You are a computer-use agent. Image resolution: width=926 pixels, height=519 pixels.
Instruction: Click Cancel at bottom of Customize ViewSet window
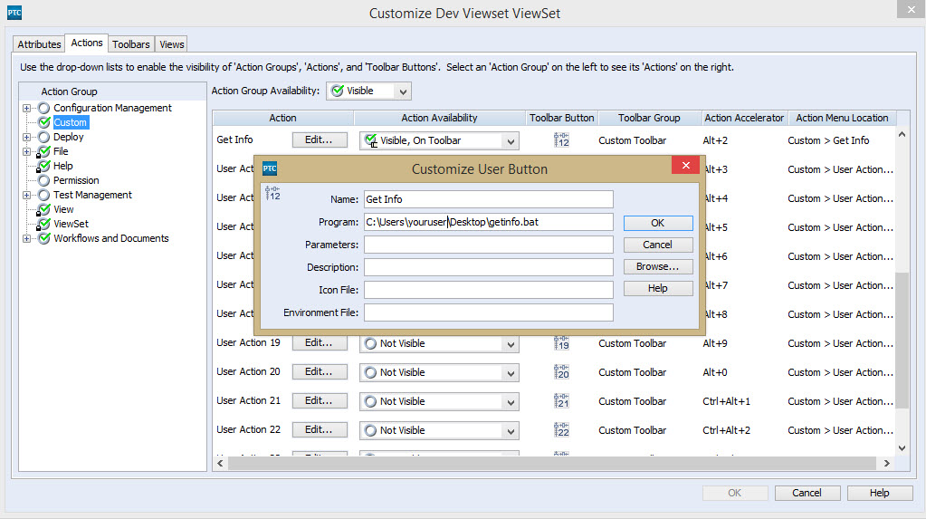[x=807, y=493]
